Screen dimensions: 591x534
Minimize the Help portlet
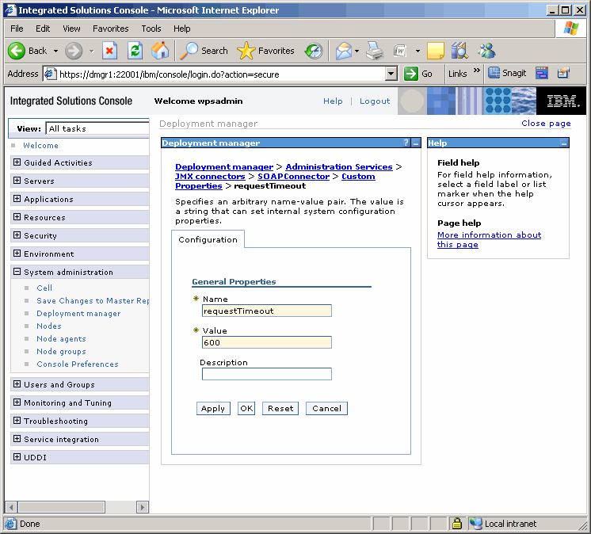pos(563,143)
